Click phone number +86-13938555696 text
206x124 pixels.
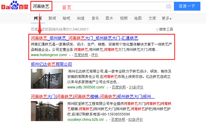(115, 114)
